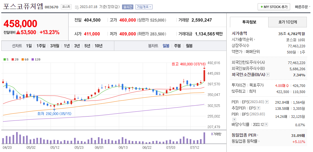Click the 전일 404,500 previous close

click(x=88, y=20)
